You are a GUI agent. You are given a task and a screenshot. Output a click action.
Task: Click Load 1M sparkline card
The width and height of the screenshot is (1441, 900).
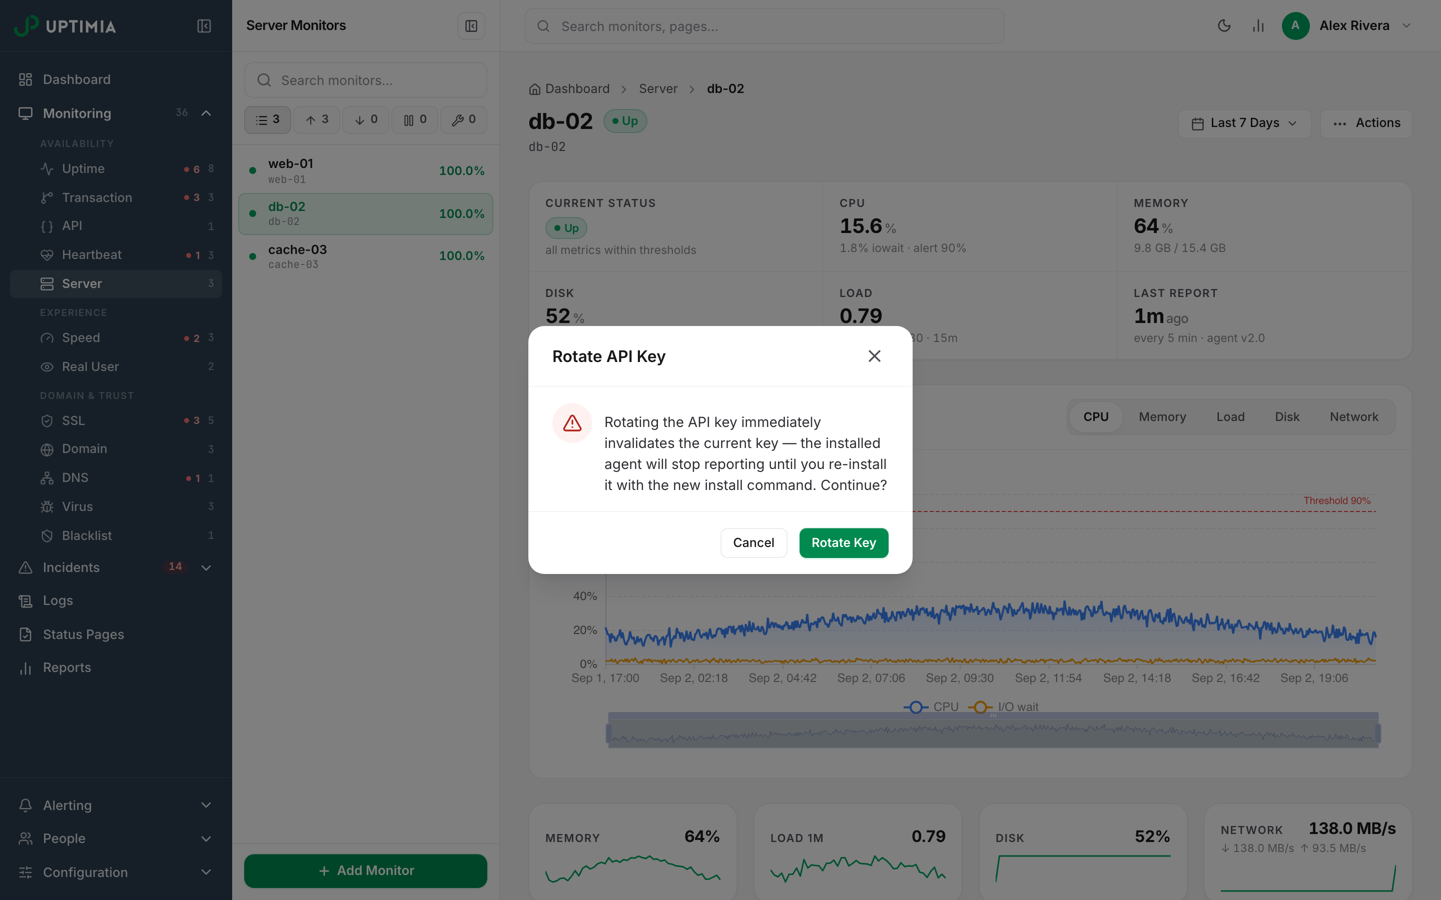click(x=858, y=852)
